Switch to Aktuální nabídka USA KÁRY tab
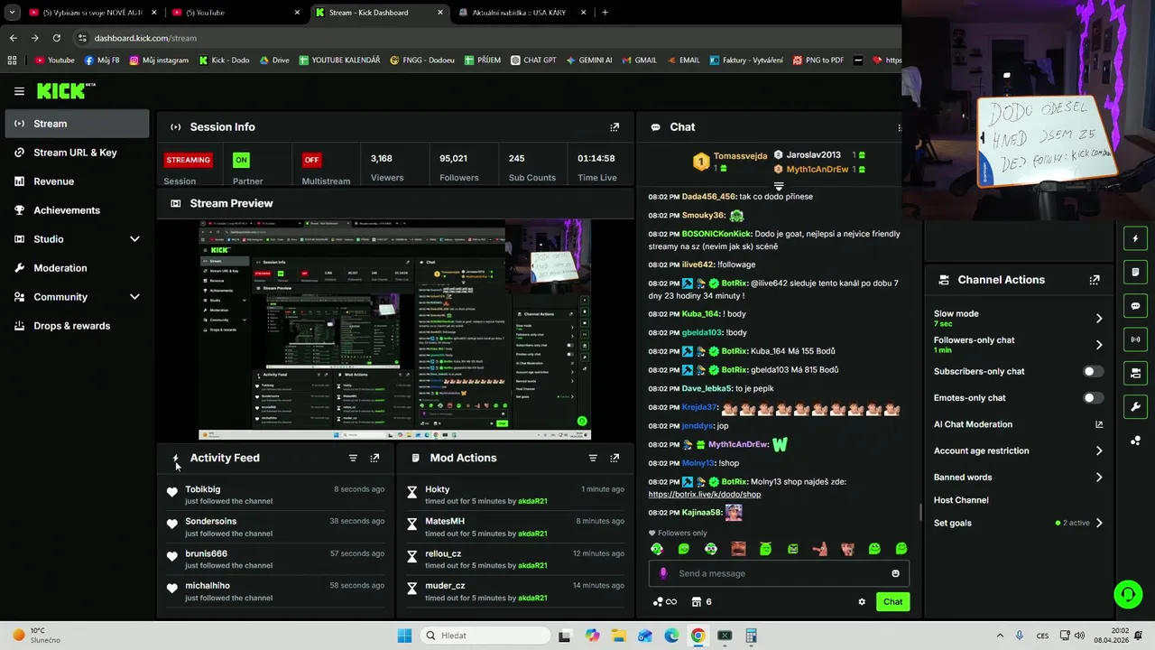 [x=522, y=13]
